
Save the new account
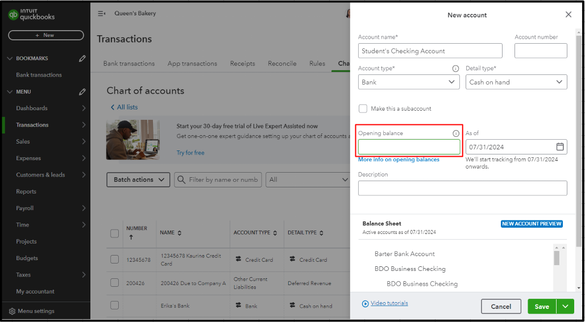click(x=542, y=306)
